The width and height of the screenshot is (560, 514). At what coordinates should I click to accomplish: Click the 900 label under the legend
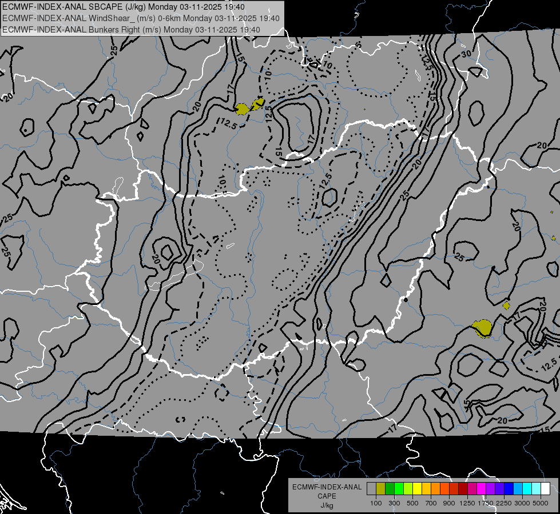point(449,503)
